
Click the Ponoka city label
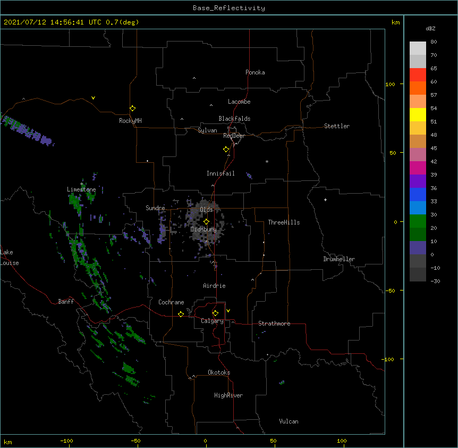click(x=255, y=72)
